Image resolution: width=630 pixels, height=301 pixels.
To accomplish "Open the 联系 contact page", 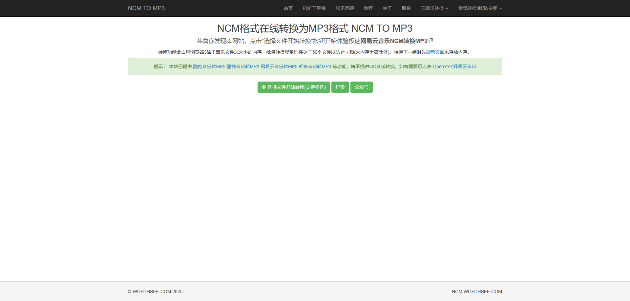I will pyautogui.click(x=406, y=8).
